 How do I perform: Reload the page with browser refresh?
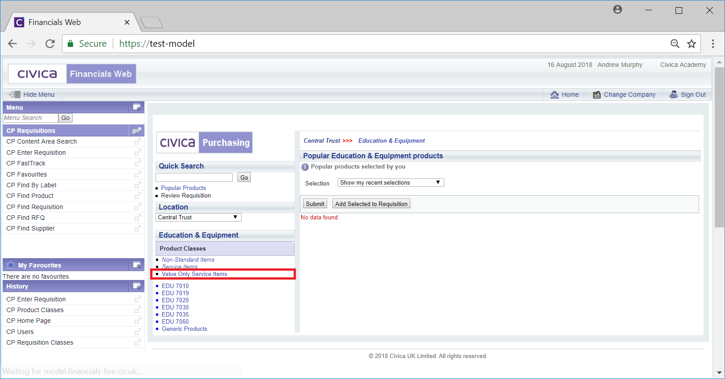coord(50,44)
